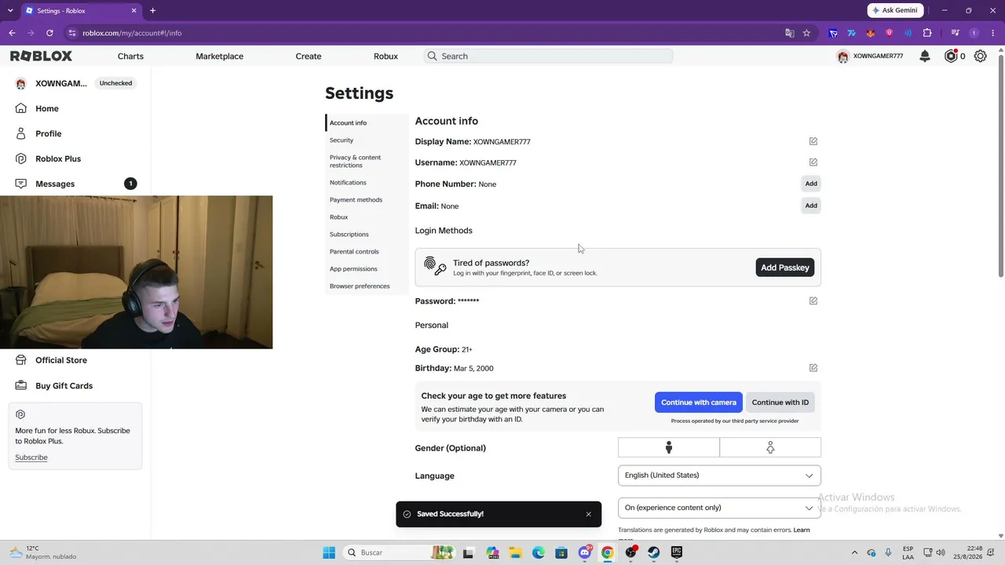Select the female gender option
The width and height of the screenshot is (1005, 565).
point(770,447)
